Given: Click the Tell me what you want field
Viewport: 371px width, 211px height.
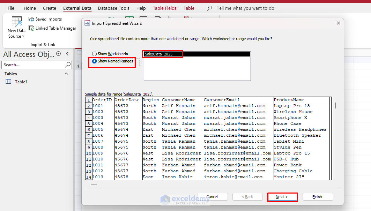Looking at the screenshot, I should [245, 8].
